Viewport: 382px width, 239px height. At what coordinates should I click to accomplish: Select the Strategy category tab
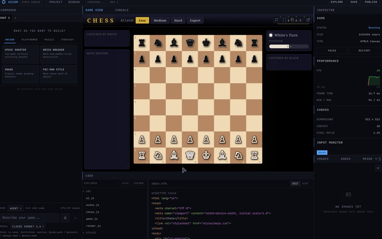coord(67,39)
